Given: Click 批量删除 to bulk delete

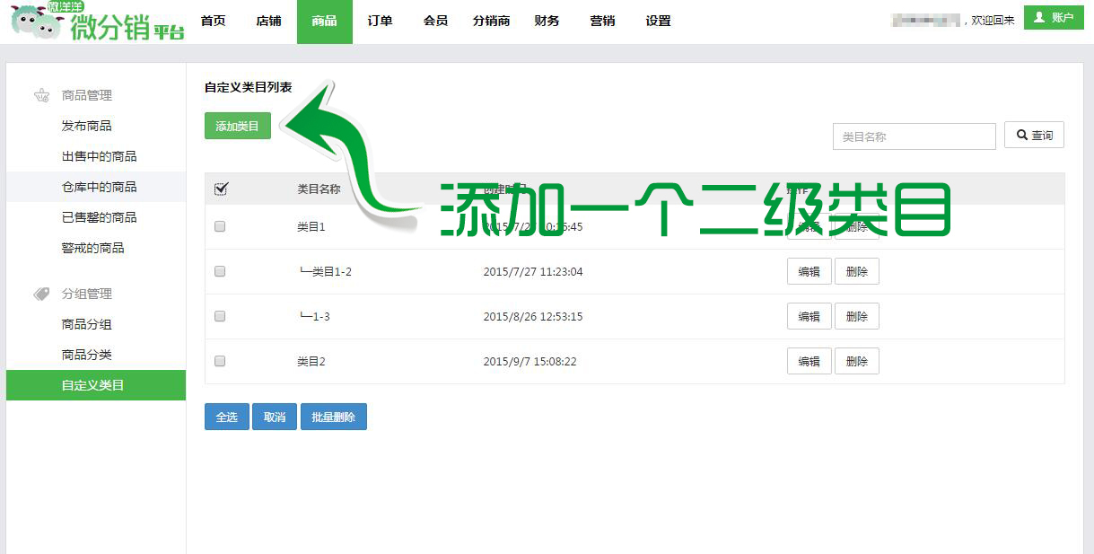Looking at the screenshot, I should (333, 417).
